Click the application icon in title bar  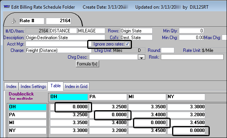(7, 7)
